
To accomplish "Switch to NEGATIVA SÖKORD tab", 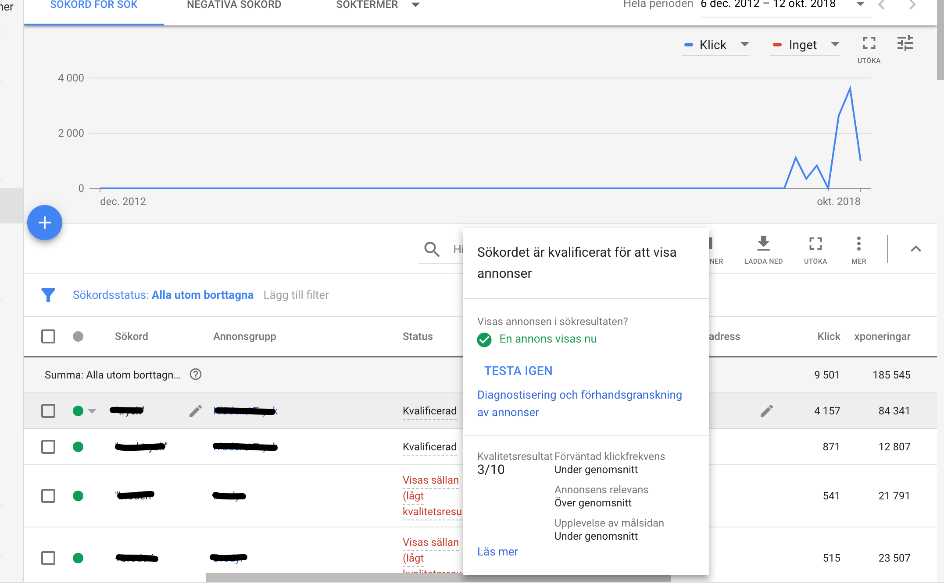I will 234,5.
